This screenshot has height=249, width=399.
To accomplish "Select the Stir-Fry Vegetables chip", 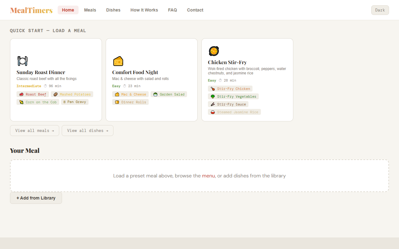I will (233, 96).
